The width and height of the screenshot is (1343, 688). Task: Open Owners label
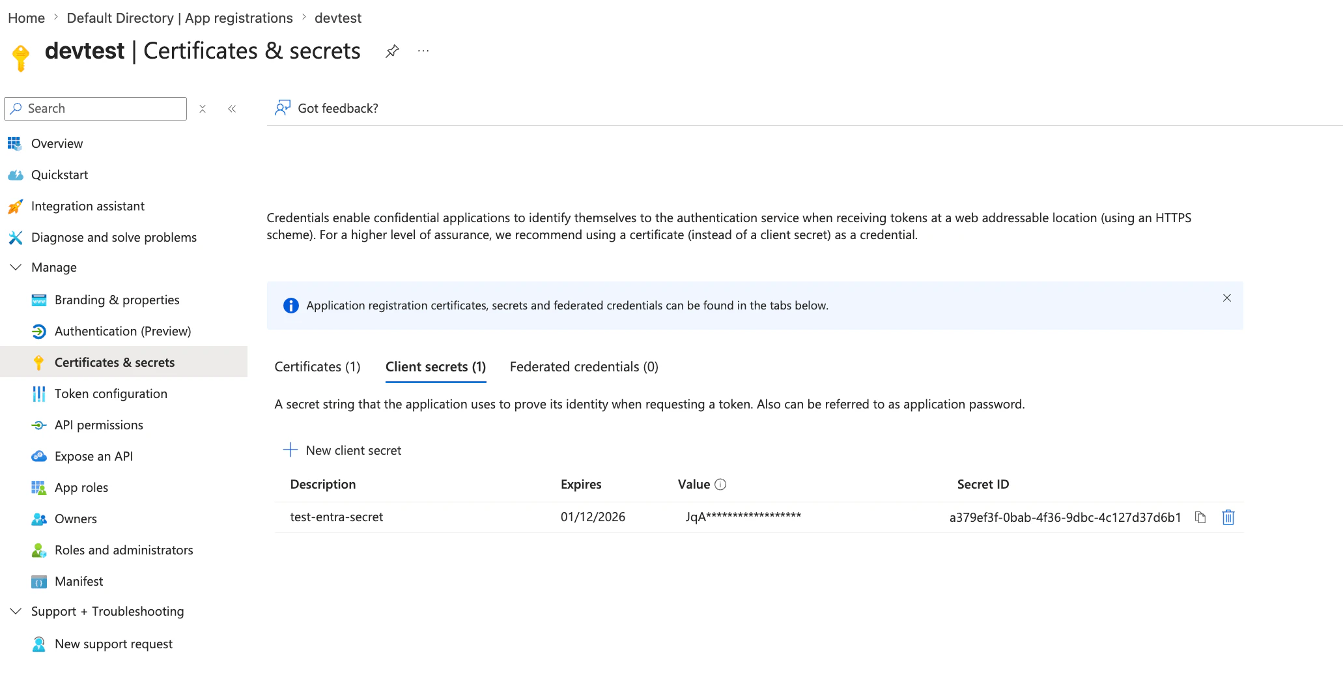pos(76,519)
